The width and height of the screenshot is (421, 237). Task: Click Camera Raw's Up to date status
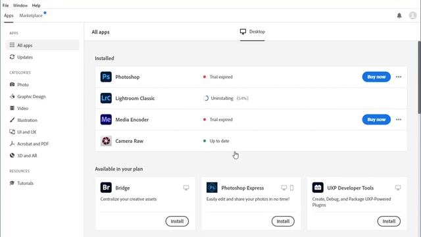click(x=219, y=141)
